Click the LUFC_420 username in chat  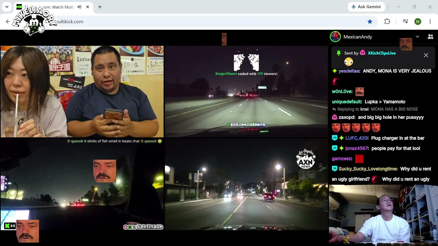357,138
